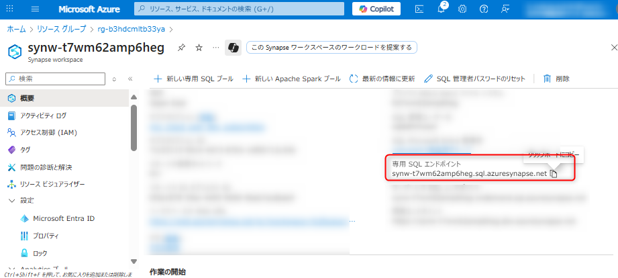
Task: Click the sidebar scrollbar up arrow
Action: pos(134,97)
